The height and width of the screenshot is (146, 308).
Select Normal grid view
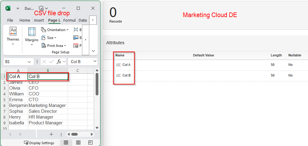tap(66, 143)
